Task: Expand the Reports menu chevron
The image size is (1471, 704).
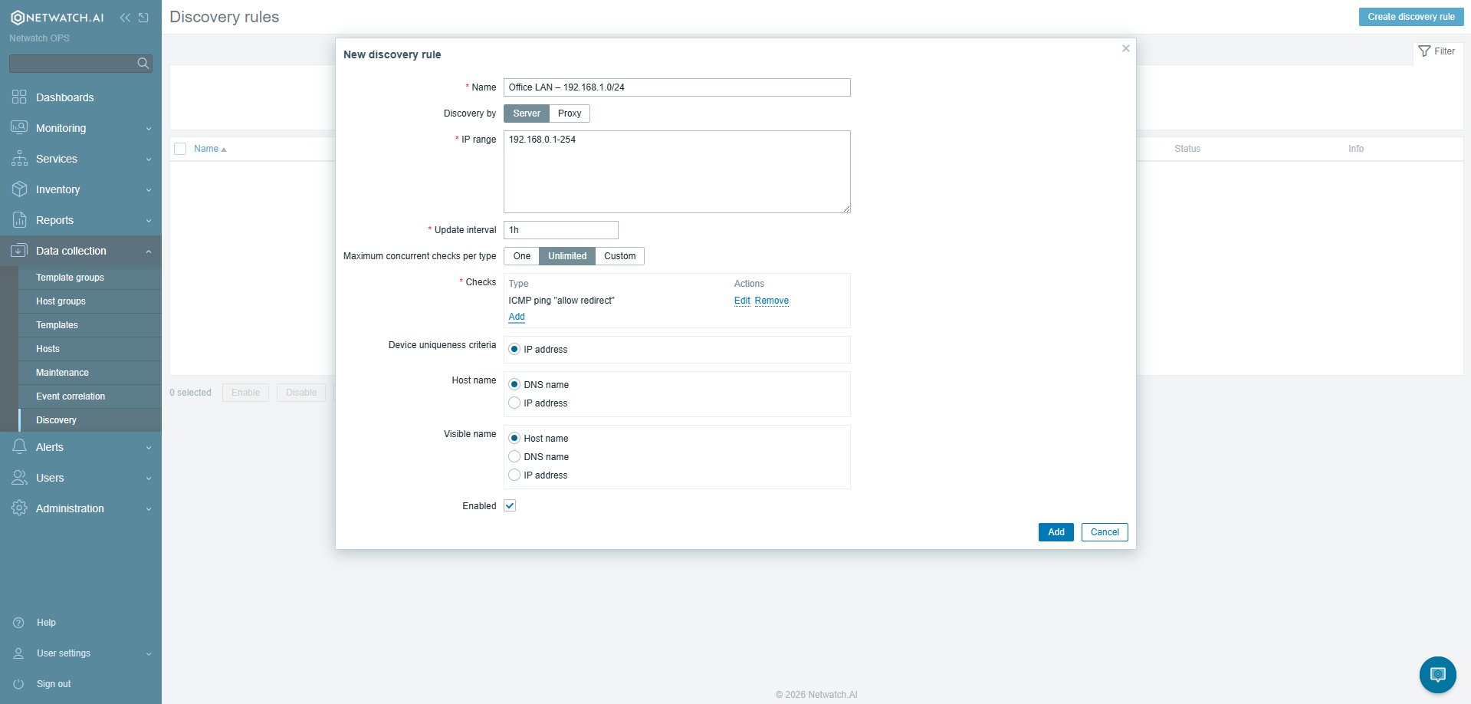Action: pos(149,221)
